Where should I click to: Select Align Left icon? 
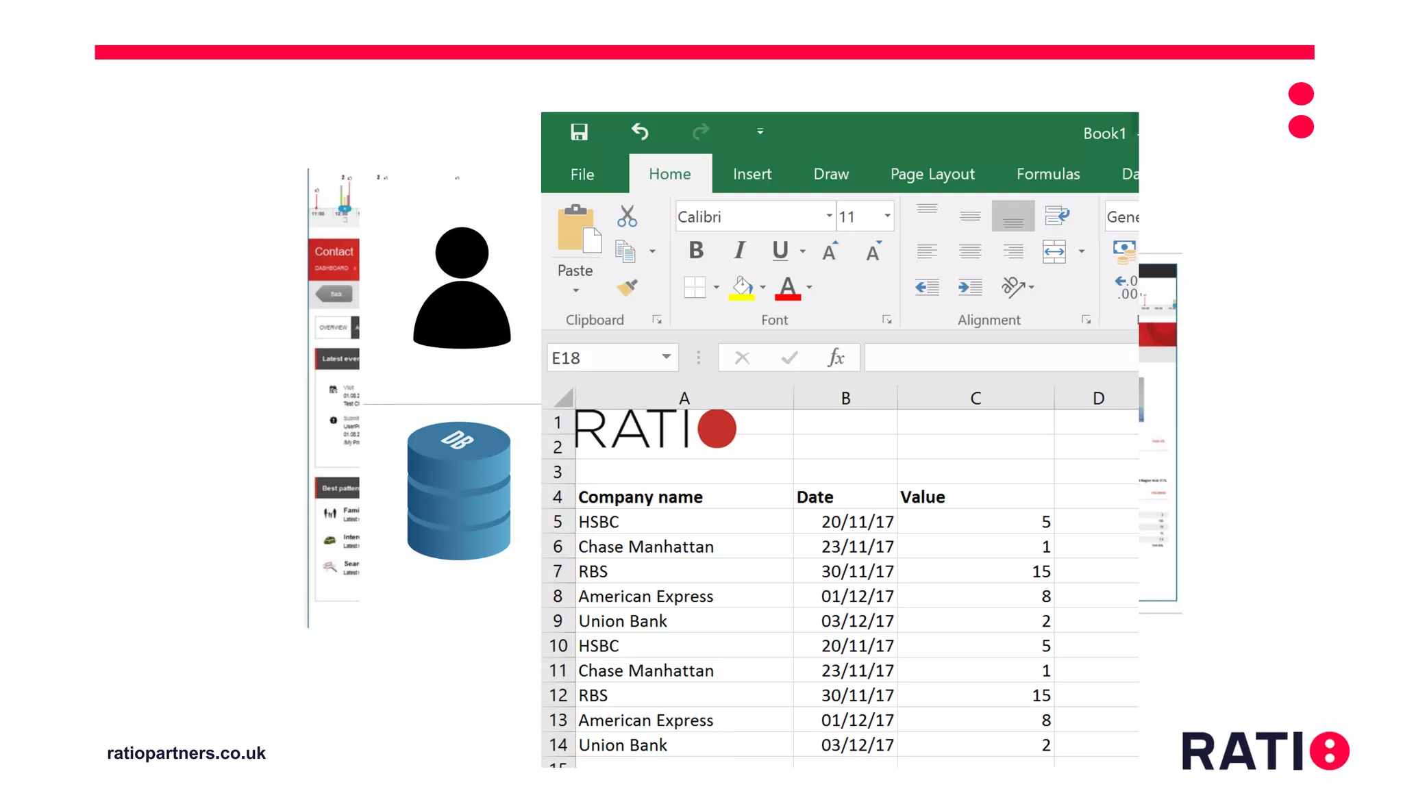click(x=927, y=251)
